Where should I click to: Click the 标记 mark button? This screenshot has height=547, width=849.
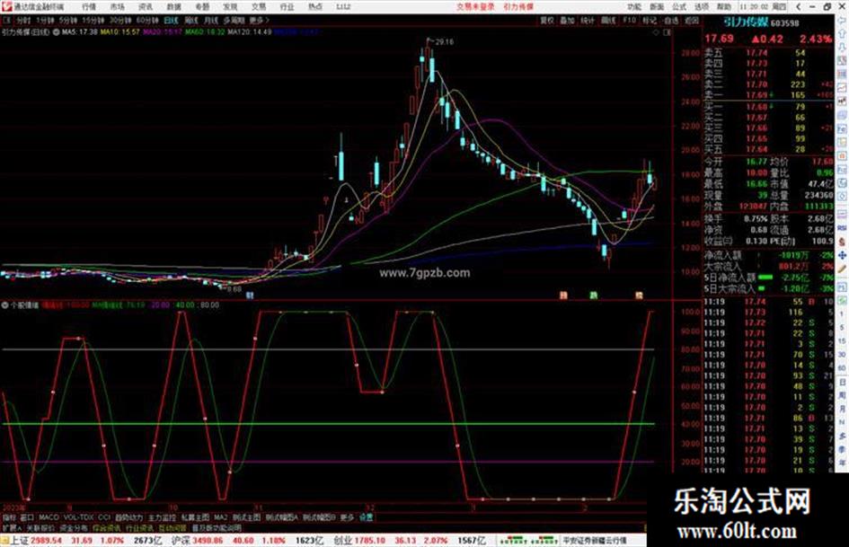(x=650, y=20)
